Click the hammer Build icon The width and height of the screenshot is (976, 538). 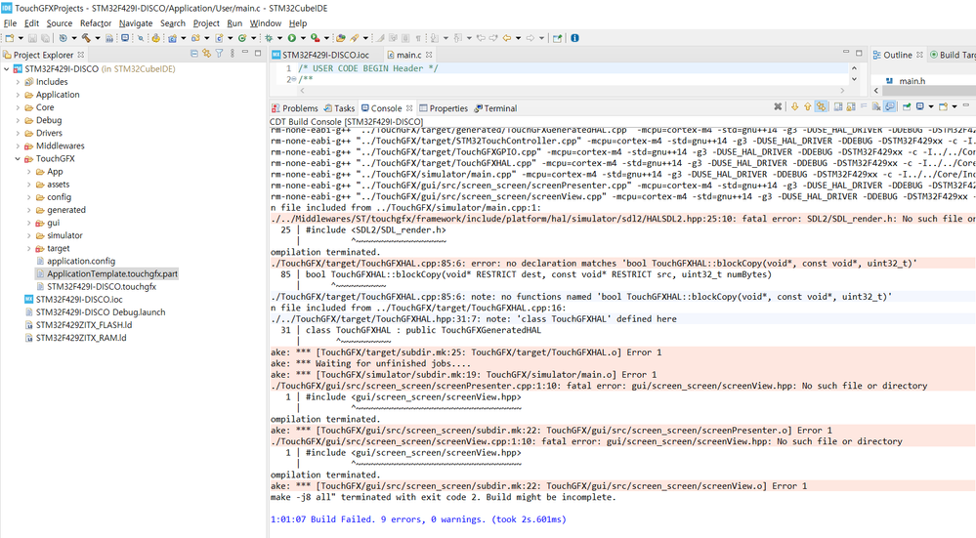point(87,38)
